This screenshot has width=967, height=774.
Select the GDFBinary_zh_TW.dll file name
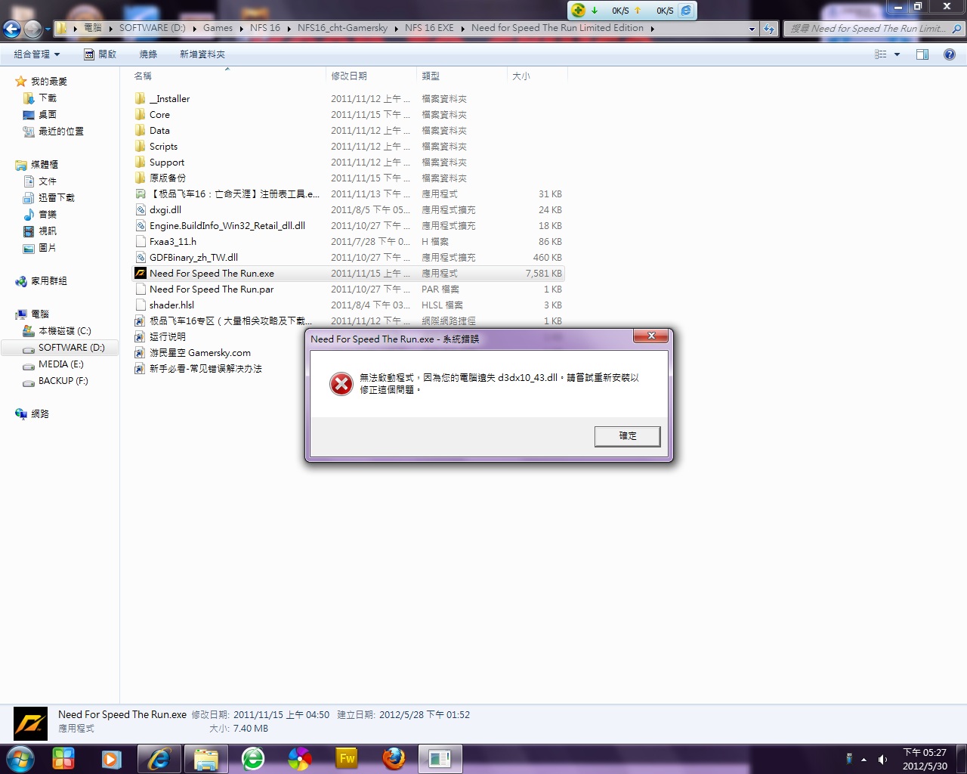[x=193, y=258]
